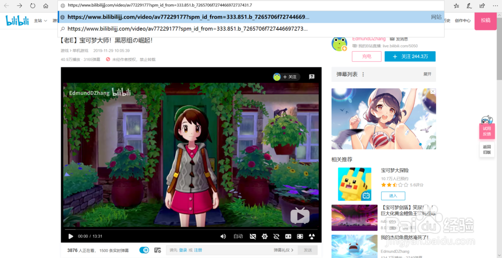Switch to widescreen mode icon

pyautogui.click(x=288, y=236)
